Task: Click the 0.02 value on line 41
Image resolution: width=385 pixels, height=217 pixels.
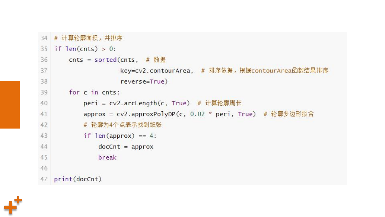Action: click(x=197, y=114)
